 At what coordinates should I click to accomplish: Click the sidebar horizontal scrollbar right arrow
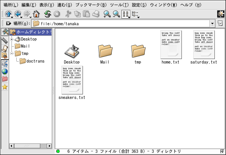point(49,146)
